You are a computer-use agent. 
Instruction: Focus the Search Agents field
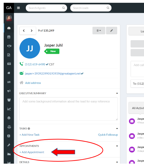pyautogui.click(x=46, y=8)
